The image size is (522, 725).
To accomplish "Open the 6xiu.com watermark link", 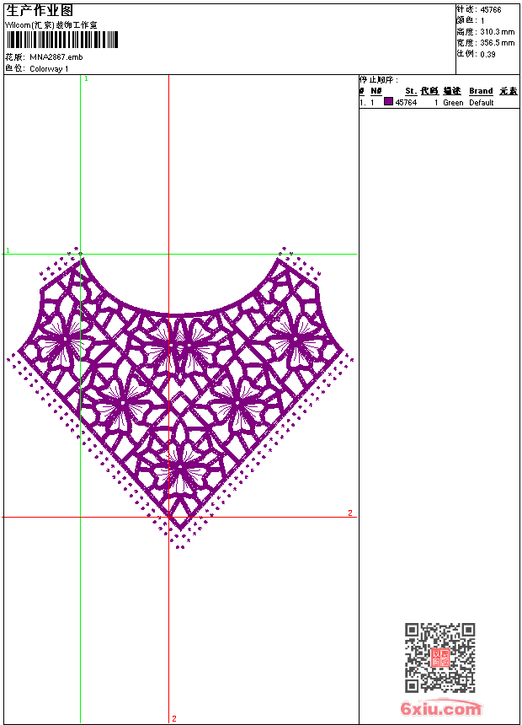I will (x=440, y=709).
